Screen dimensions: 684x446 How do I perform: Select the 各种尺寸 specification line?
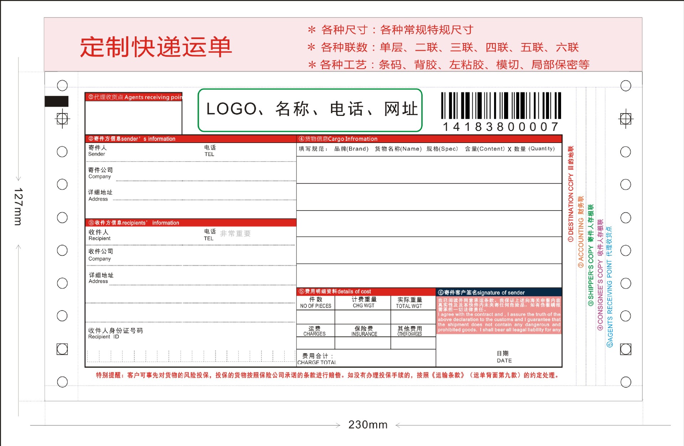tap(390, 30)
